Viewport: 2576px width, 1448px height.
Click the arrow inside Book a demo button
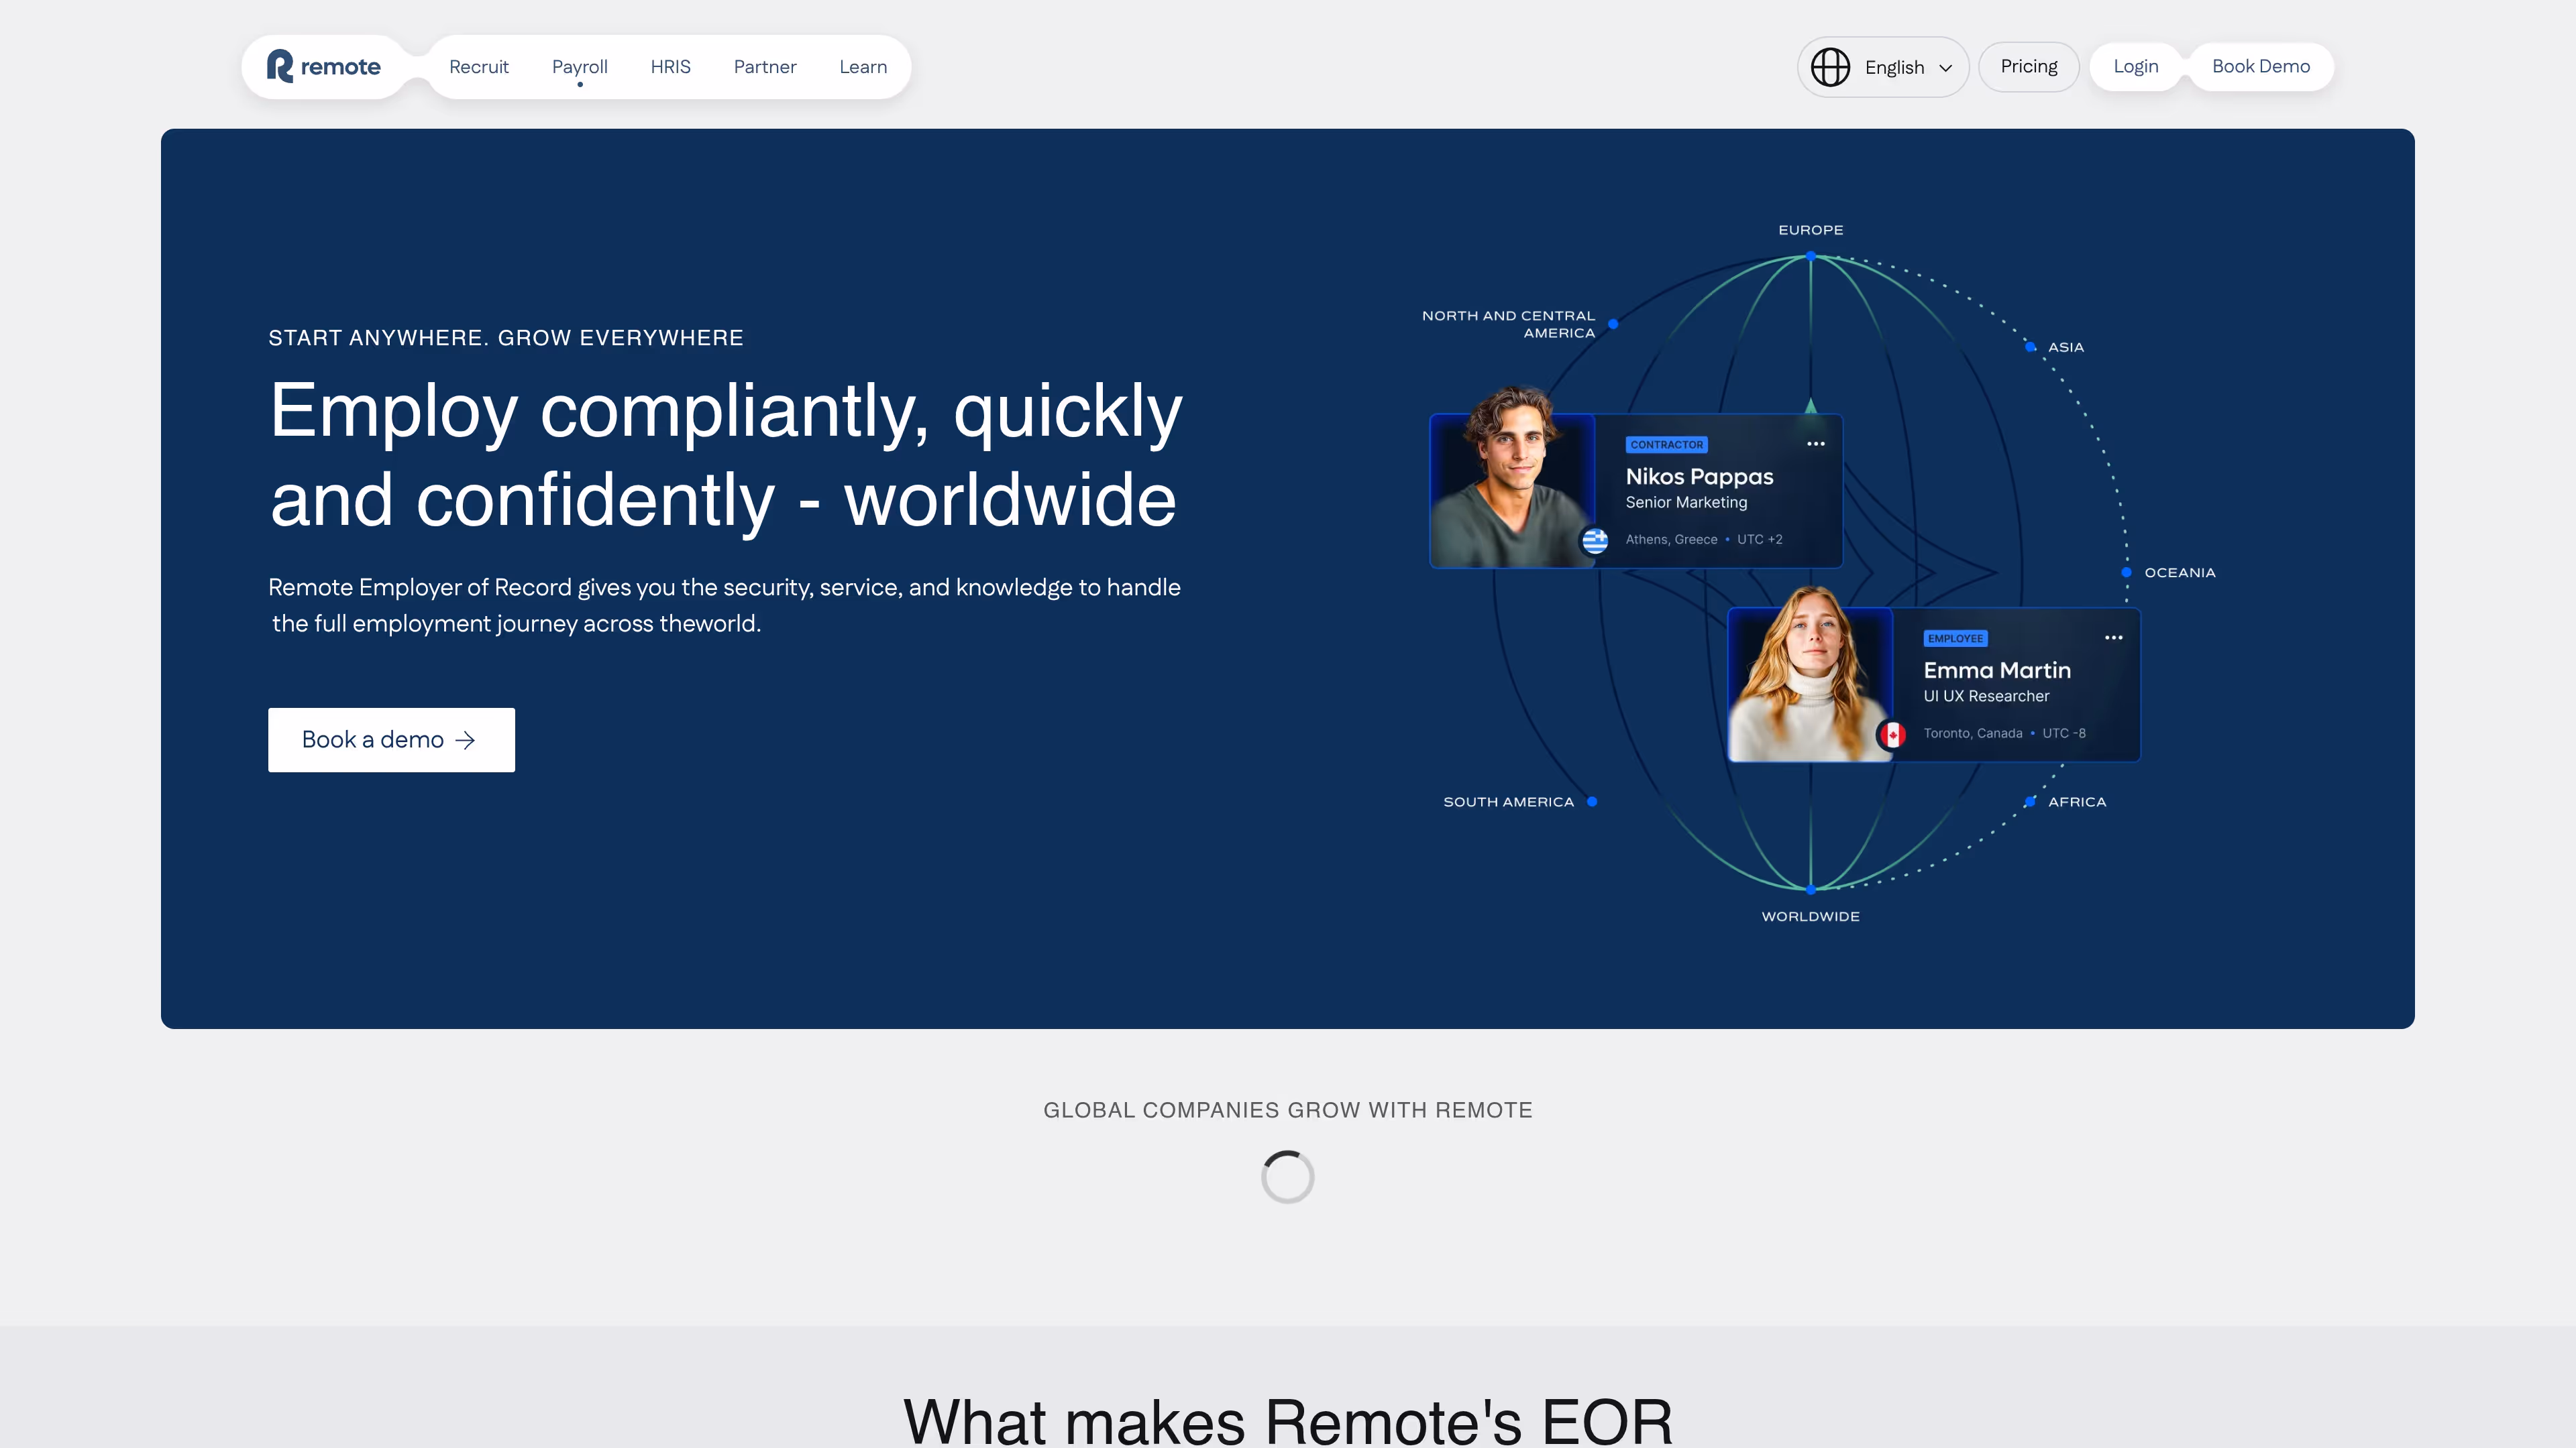pyautogui.click(x=465, y=739)
